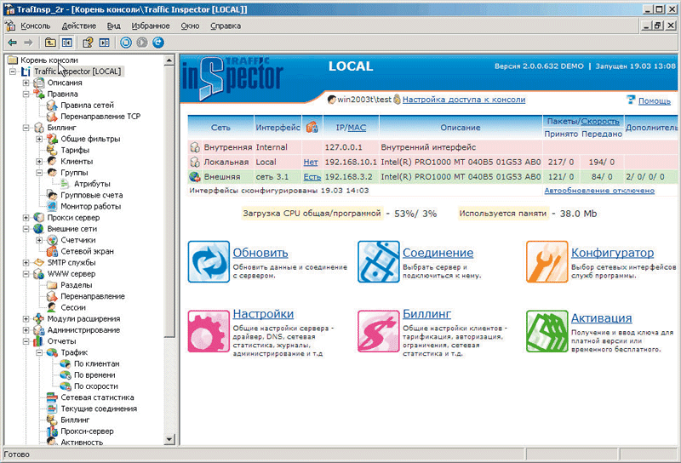Screen dimensions: 681x463
Task: Open the Избранное menu
Action: [x=151, y=26]
